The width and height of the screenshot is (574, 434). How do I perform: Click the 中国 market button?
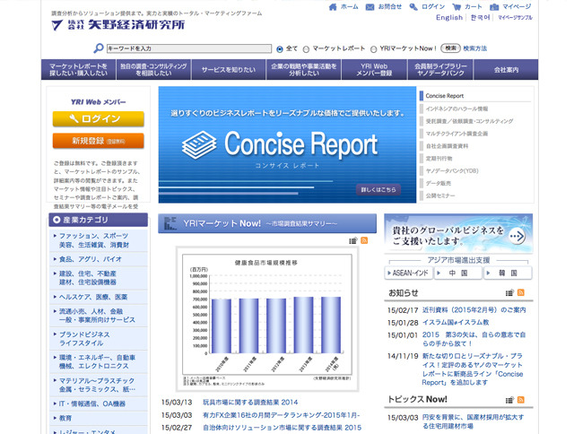click(x=457, y=273)
